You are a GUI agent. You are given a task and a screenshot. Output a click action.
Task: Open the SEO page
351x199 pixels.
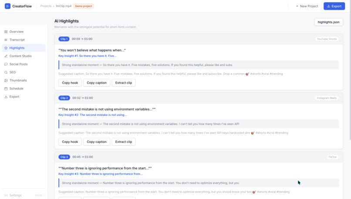click(24, 72)
